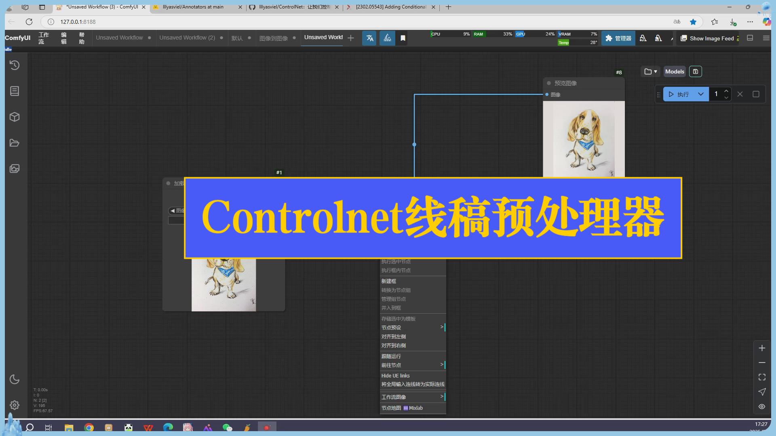The width and height of the screenshot is (776, 436).
Task: Click the translate language icon in toolbar
Action: [x=369, y=38]
